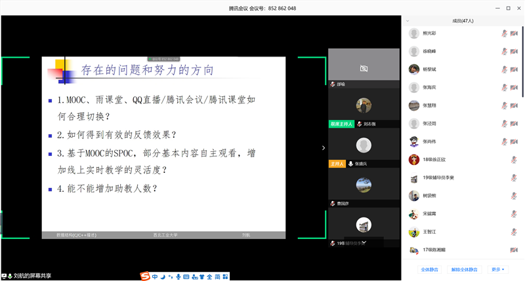Click the shared slide presentation area
Viewport: 525px width, 281px height.
[x=163, y=147]
